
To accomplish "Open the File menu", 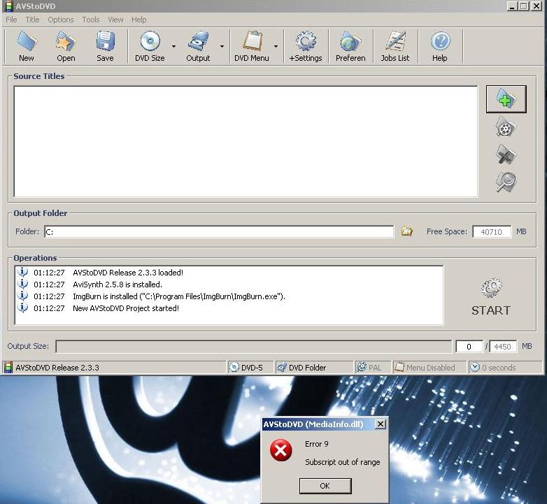I will pyautogui.click(x=11, y=20).
